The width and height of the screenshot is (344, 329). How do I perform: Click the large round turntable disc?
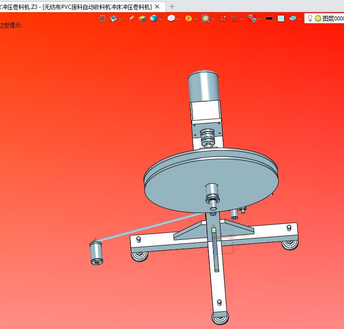pos(211,180)
